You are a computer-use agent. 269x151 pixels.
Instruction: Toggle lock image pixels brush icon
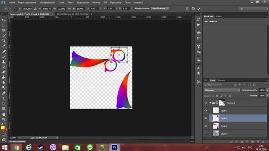pyautogui.click(x=222, y=96)
